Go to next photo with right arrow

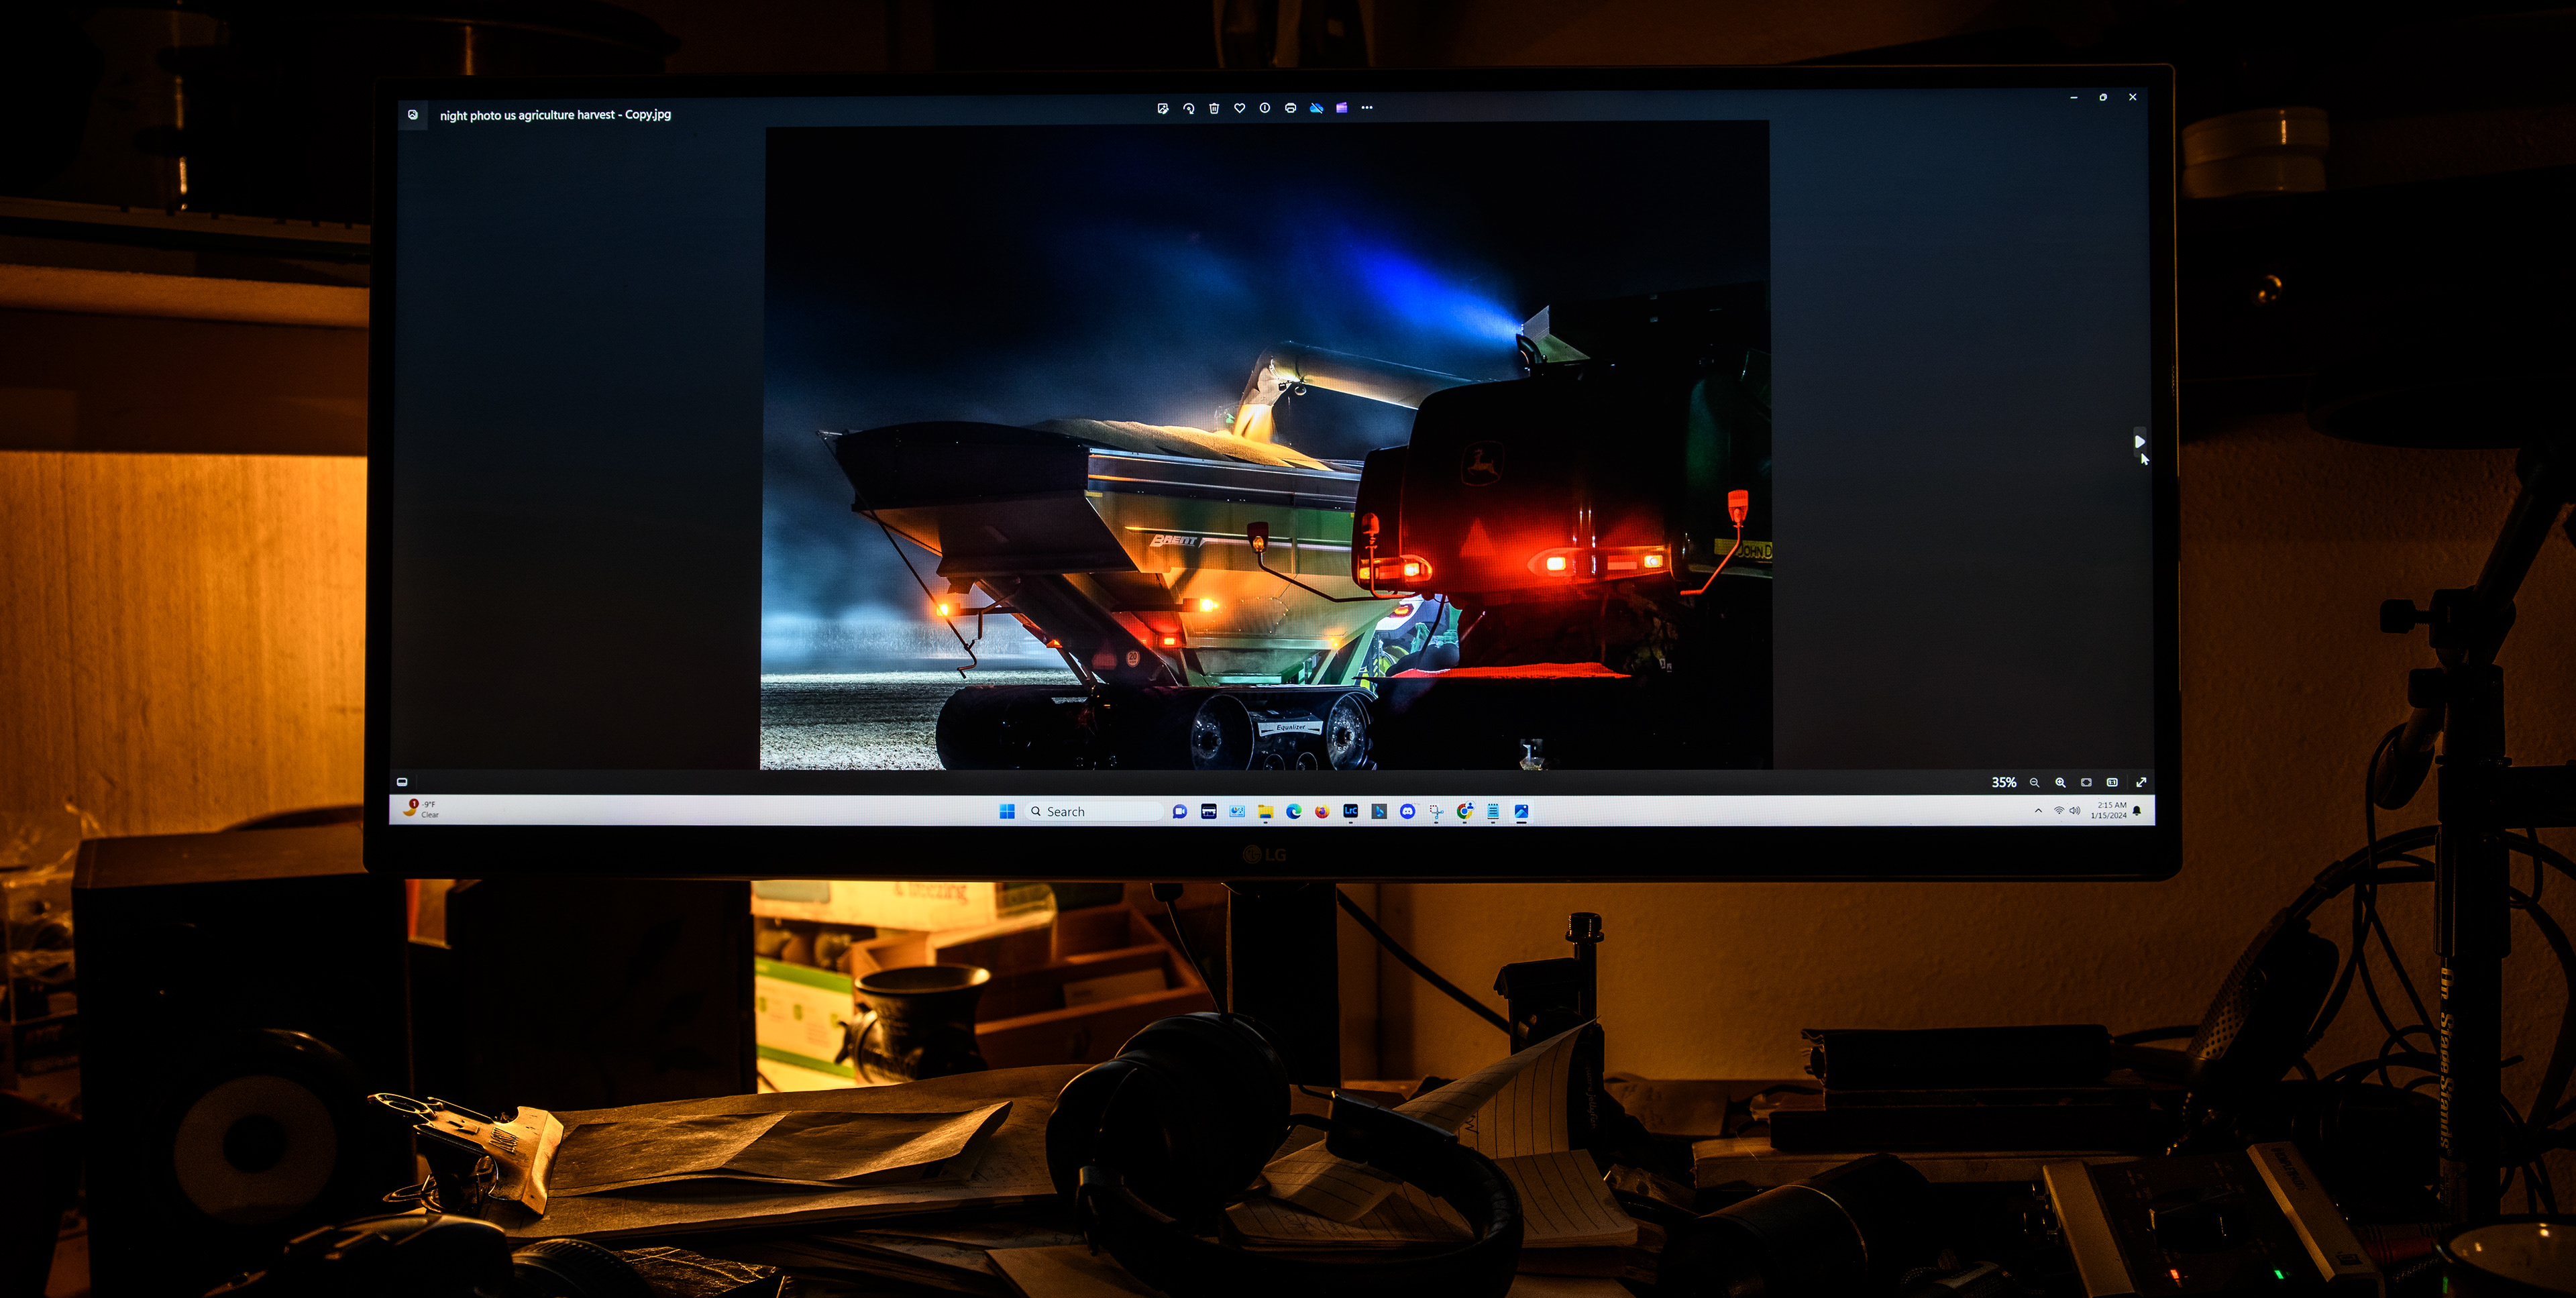coord(2139,441)
